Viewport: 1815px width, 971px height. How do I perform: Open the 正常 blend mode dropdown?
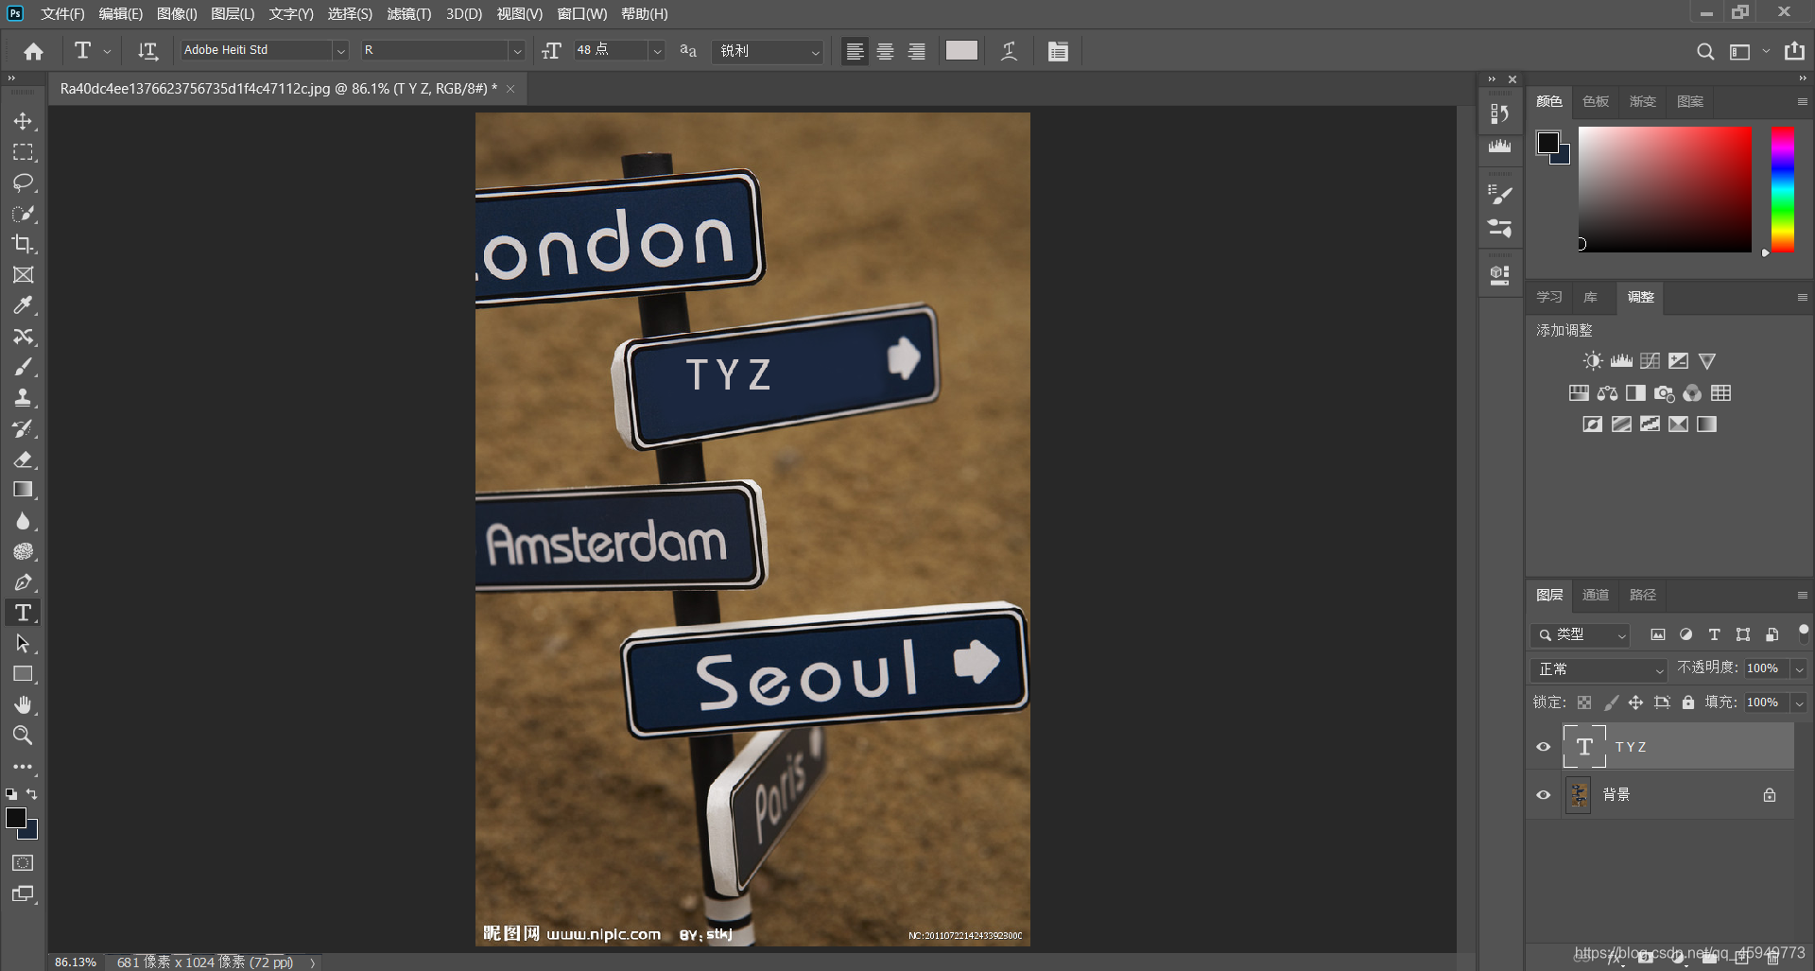point(1599,669)
